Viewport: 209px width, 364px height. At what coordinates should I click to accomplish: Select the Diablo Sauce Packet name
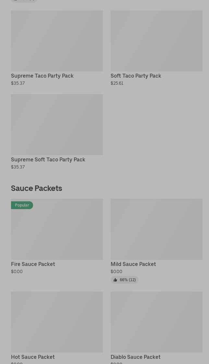[x=135, y=357]
